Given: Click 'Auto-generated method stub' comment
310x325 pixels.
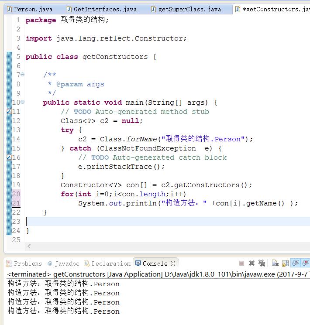Looking at the screenshot, I should pos(152,112).
